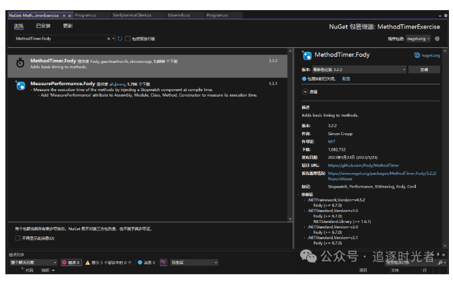Viewport: 453px width, 281px height.
Task: Close the NuGet MethodTimerExercise tab
Action: (x=70, y=16)
